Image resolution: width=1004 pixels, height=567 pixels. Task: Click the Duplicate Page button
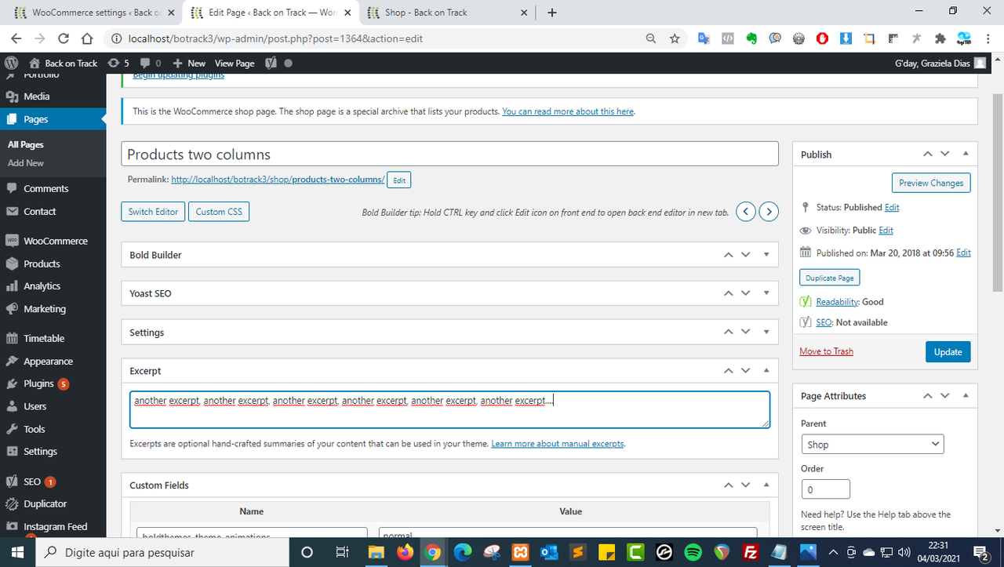point(830,278)
